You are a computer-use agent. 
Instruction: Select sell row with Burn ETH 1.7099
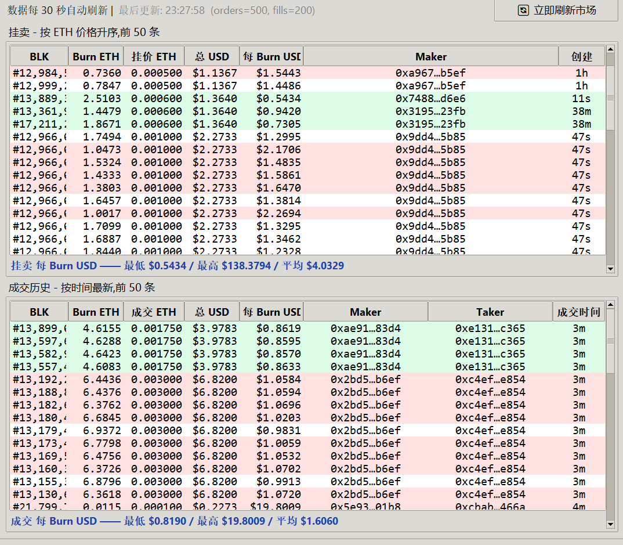(x=308, y=226)
